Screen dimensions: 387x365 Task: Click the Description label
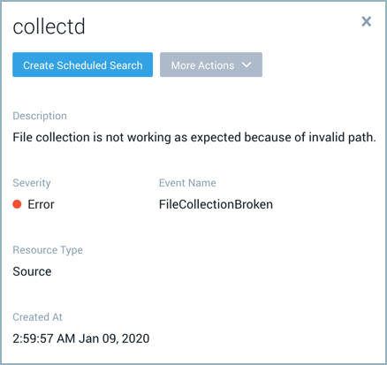40,116
